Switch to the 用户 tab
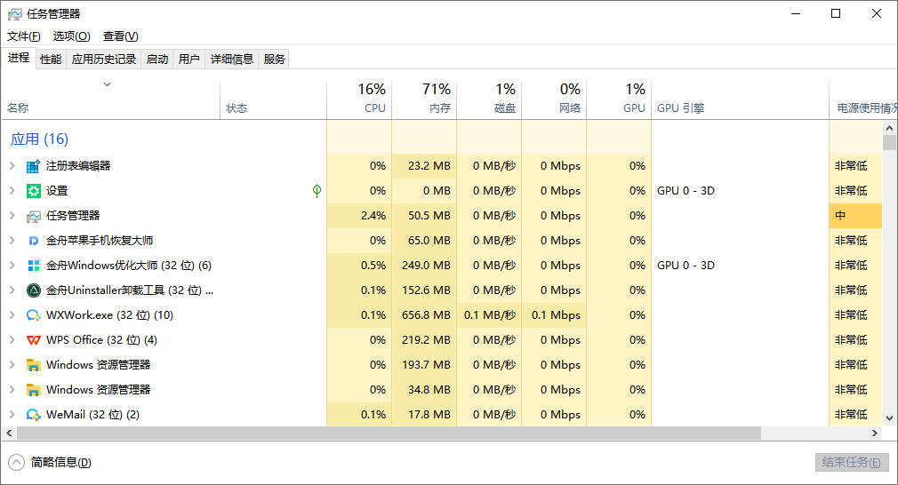This screenshot has width=898, height=485. [189, 59]
